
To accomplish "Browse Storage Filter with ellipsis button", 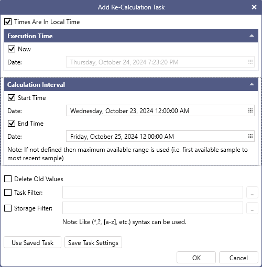I will point(252,208).
